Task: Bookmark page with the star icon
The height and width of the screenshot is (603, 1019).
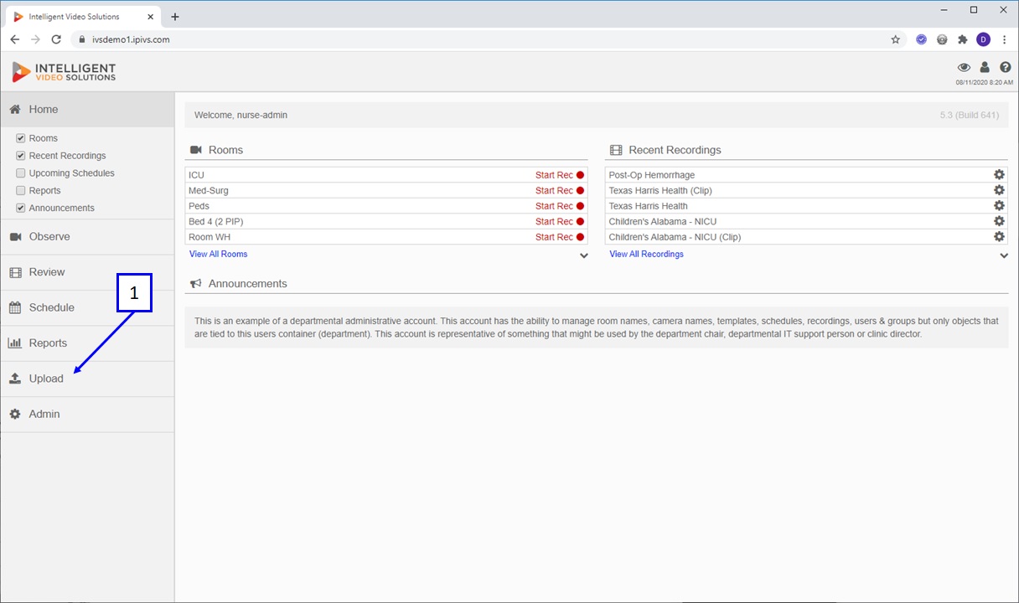Action: (895, 39)
